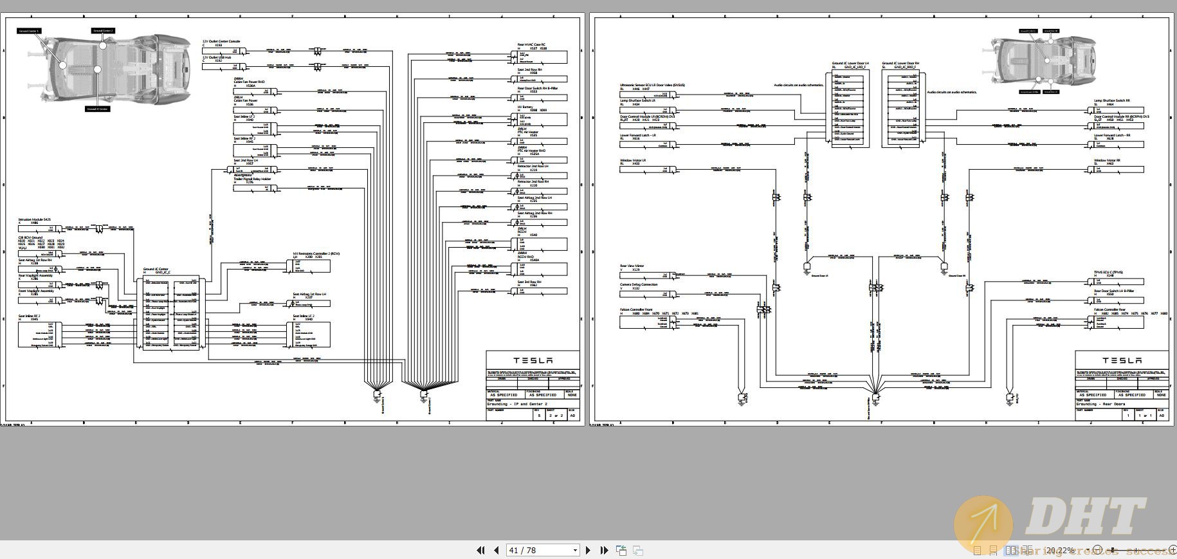
Task: Click the previous view button
Action: click(621, 550)
